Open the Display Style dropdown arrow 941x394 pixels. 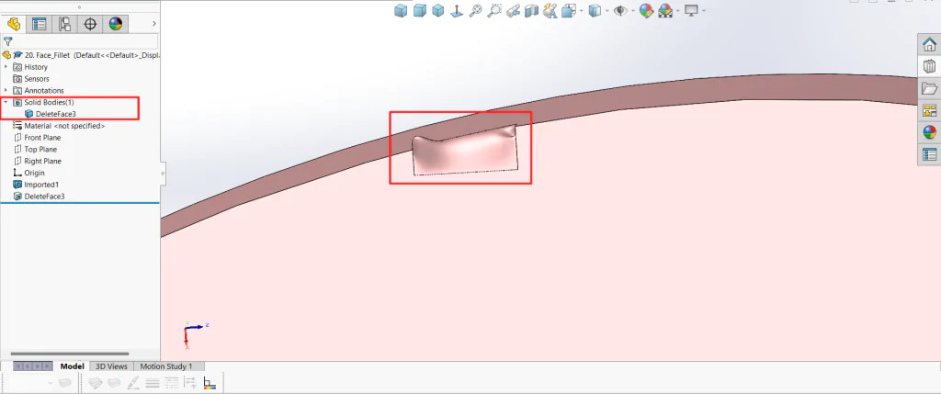point(607,11)
